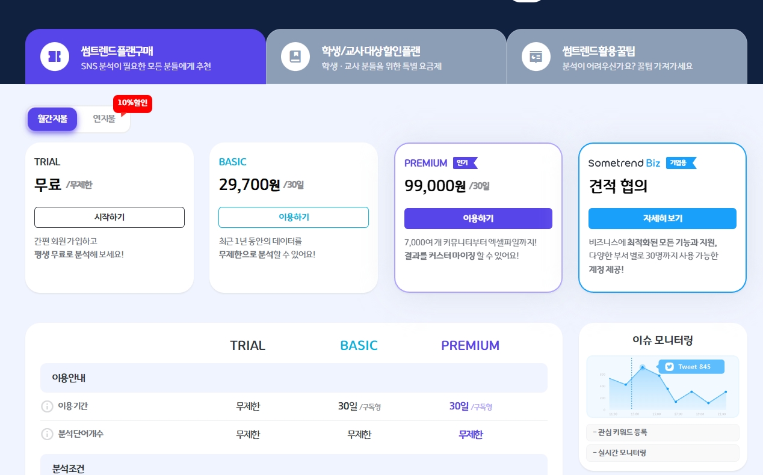
Task: Click the presentation icon on 썸트렌드 활용 꿀팁 tab
Action: tap(536, 57)
